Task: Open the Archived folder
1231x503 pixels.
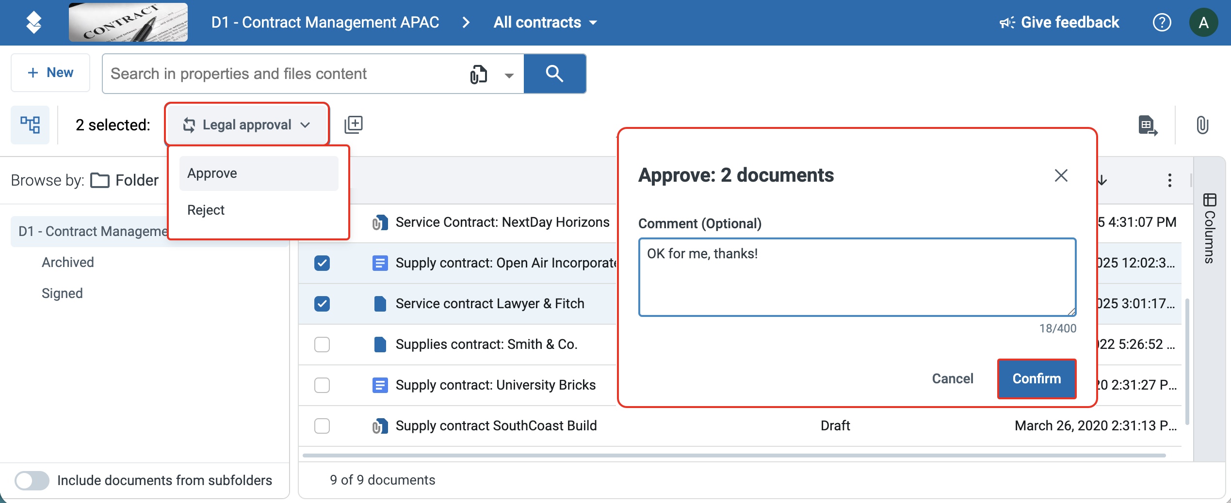Action: [68, 263]
